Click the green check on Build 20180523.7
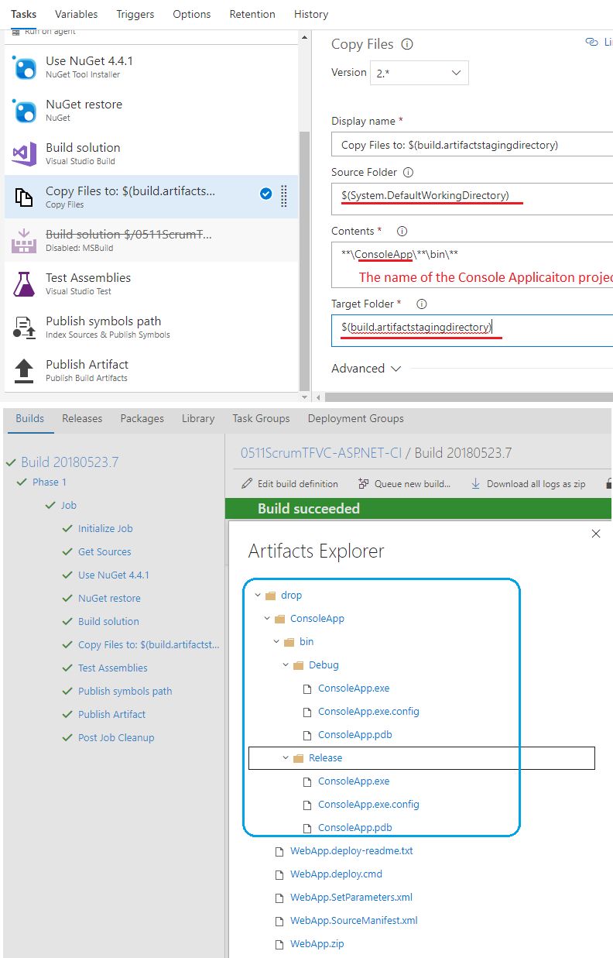613x958 pixels. coord(11,462)
